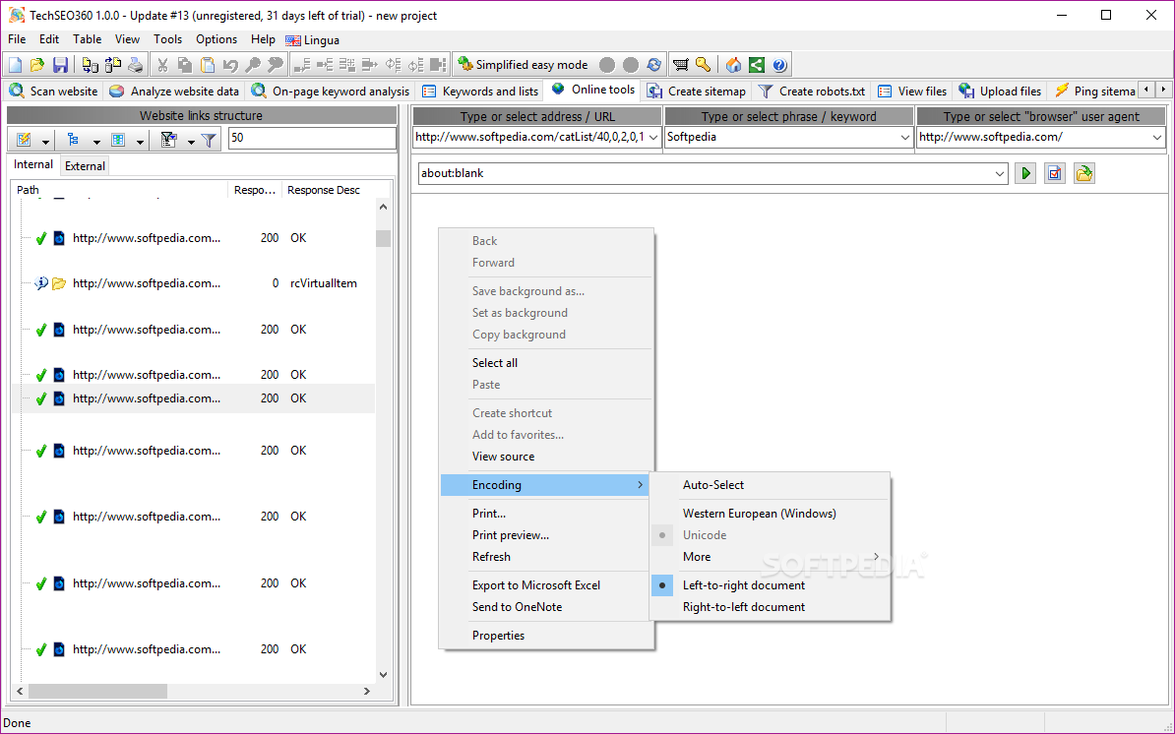Open dropdown arrow next to lightning icon
Screen dimensions: 1175x734
(45, 141)
